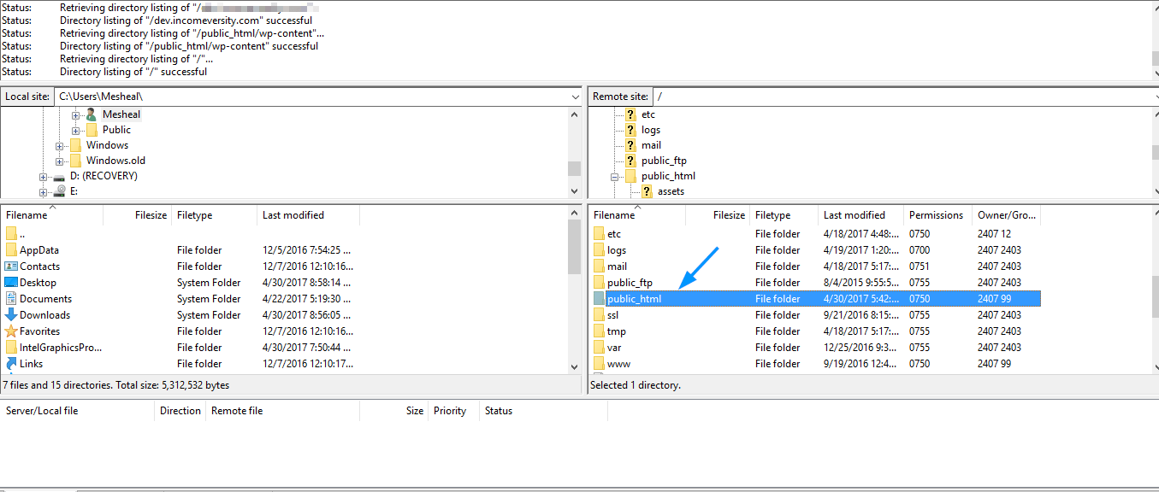Viewport: 1159px width, 492px height.
Task: Expand the Windows.old folder in local tree
Action: click(x=60, y=161)
